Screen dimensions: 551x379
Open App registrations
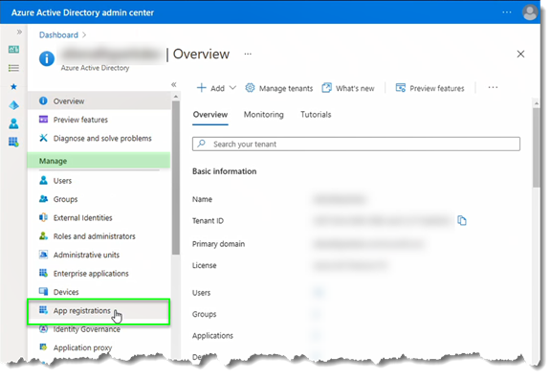(99, 311)
